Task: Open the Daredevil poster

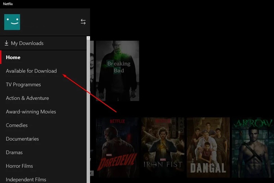Action: [x=117, y=147]
